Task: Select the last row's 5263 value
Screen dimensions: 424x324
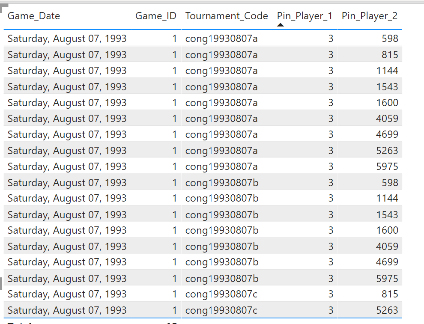Action: [387, 310]
